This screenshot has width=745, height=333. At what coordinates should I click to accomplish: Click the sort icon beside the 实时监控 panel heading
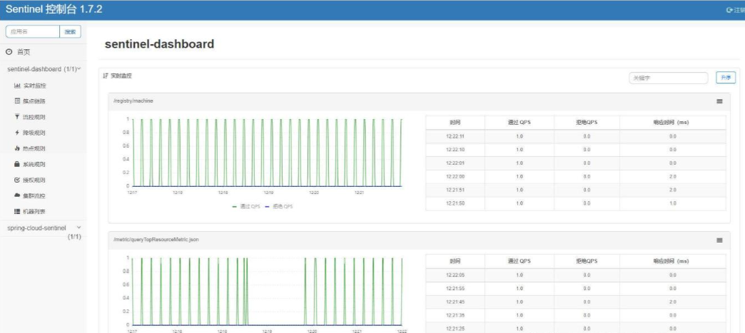click(x=106, y=76)
